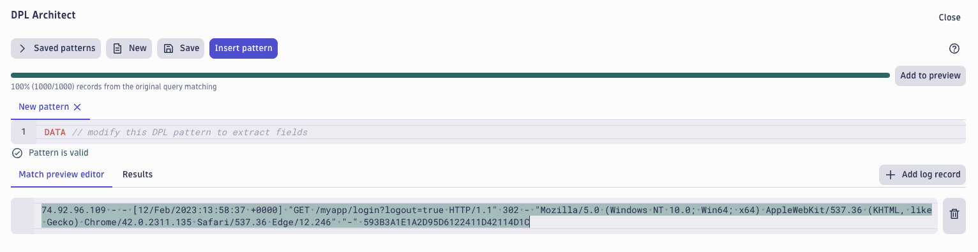Click the help question mark icon
This screenshot has width=978, height=252.
pyautogui.click(x=954, y=48)
